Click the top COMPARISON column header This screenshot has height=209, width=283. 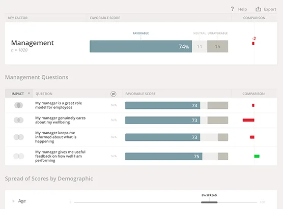click(254, 18)
